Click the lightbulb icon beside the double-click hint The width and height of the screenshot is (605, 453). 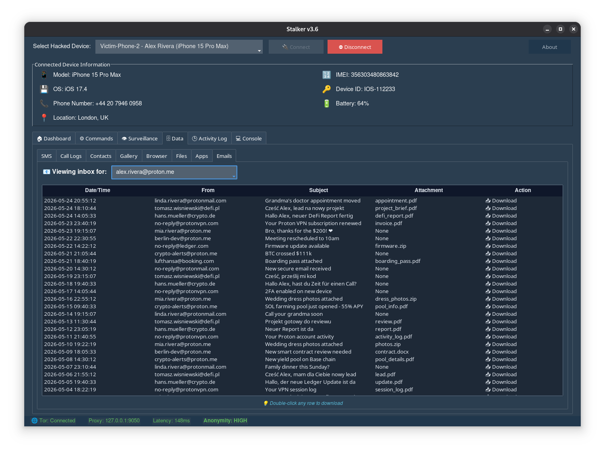coord(266,403)
